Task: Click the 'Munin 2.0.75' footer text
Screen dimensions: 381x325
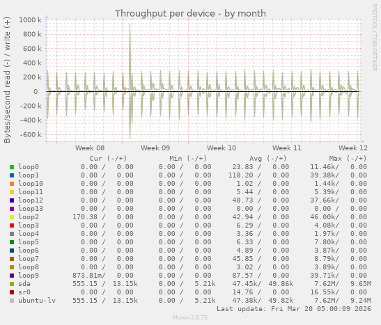Action: (x=190, y=317)
